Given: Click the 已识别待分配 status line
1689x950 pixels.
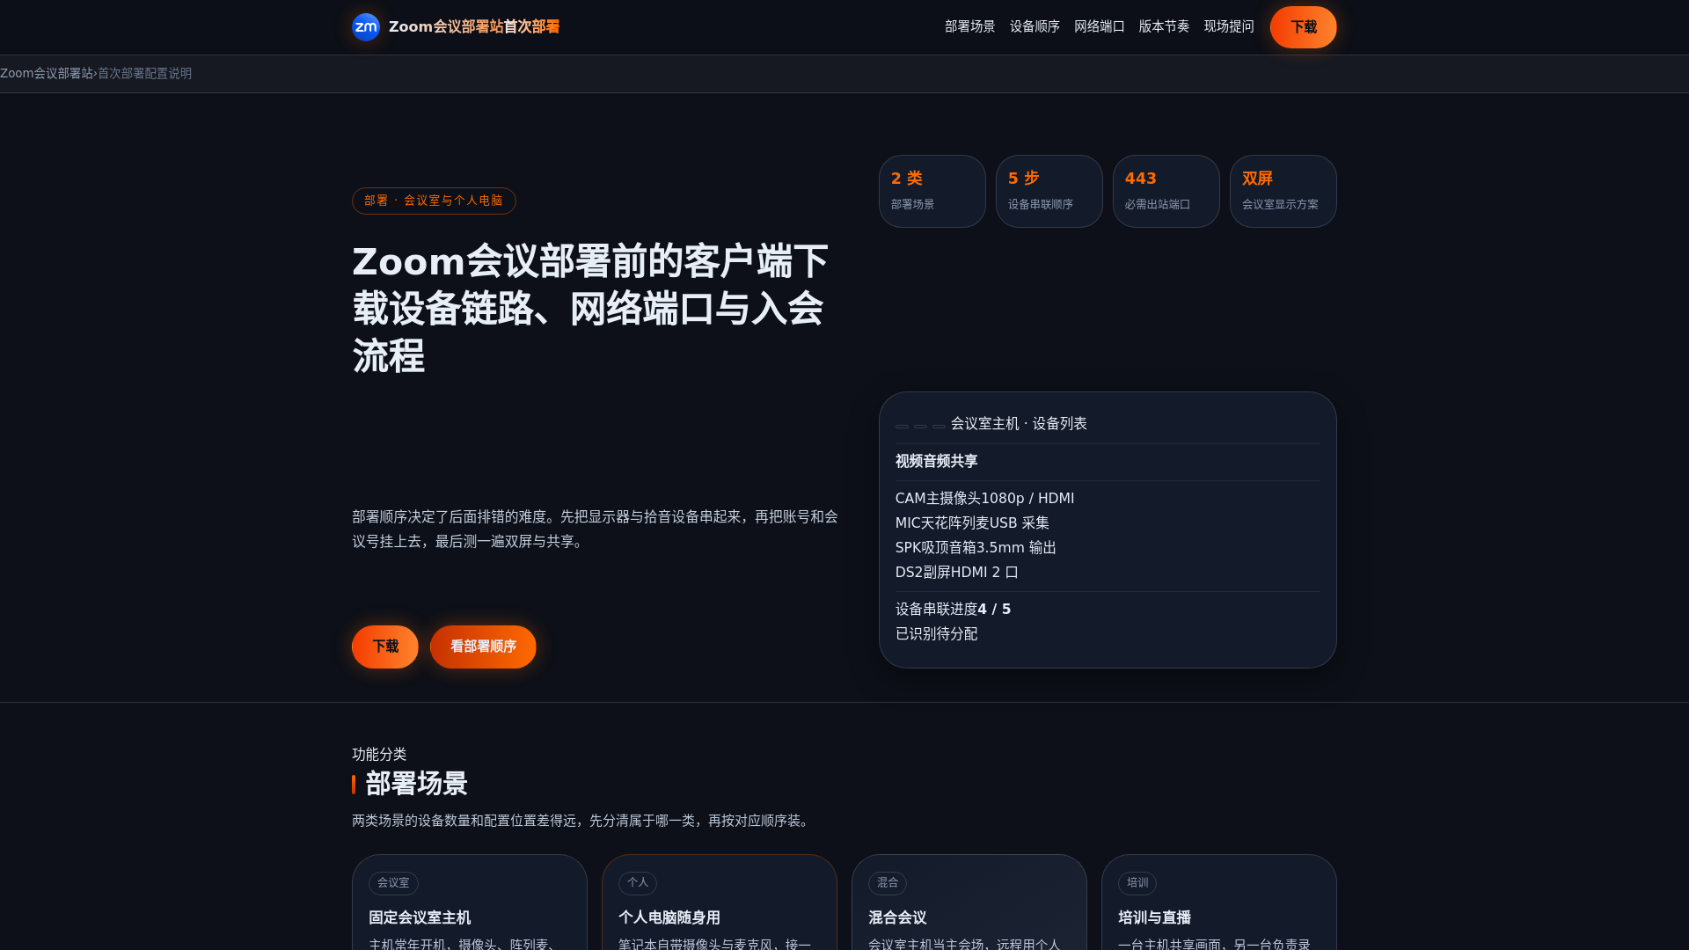Looking at the screenshot, I should tap(936, 634).
